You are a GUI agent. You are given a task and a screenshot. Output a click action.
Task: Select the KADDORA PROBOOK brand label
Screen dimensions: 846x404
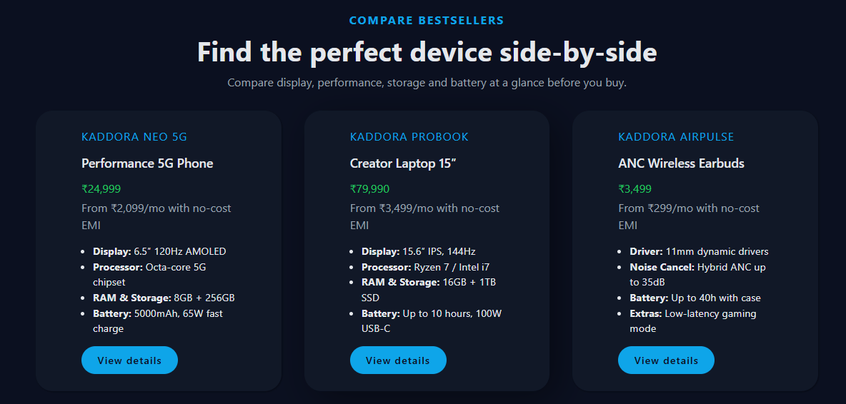409,137
